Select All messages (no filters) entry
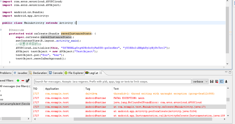 (x=15, y=86)
